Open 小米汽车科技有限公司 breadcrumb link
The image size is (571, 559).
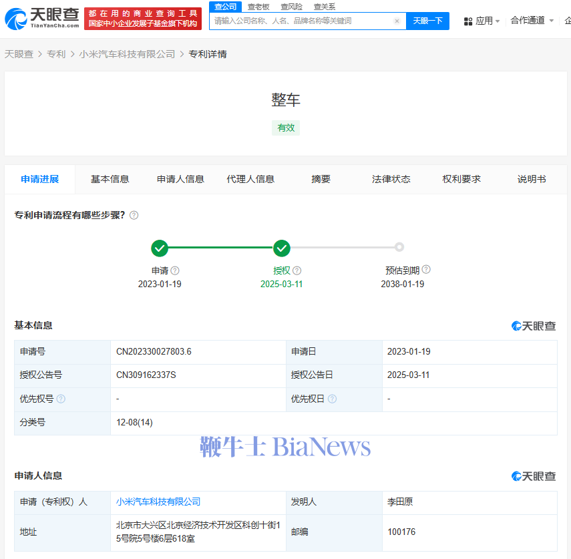[x=127, y=54]
